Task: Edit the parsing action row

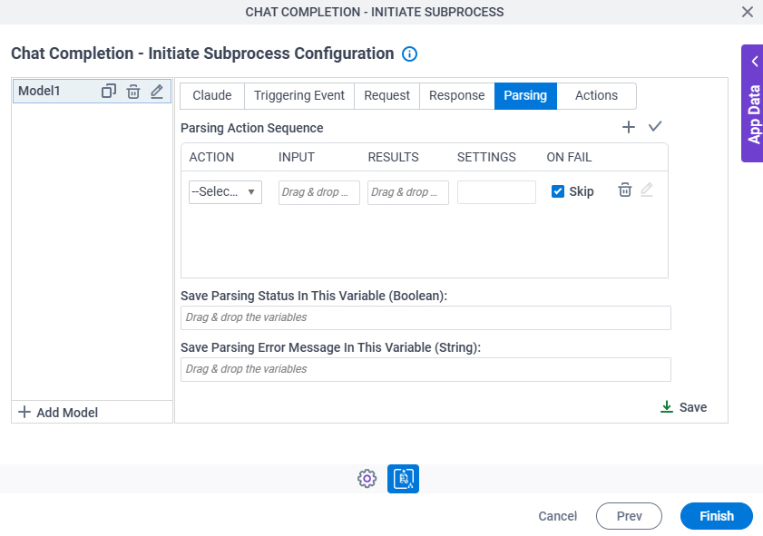Action: tap(647, 190)
